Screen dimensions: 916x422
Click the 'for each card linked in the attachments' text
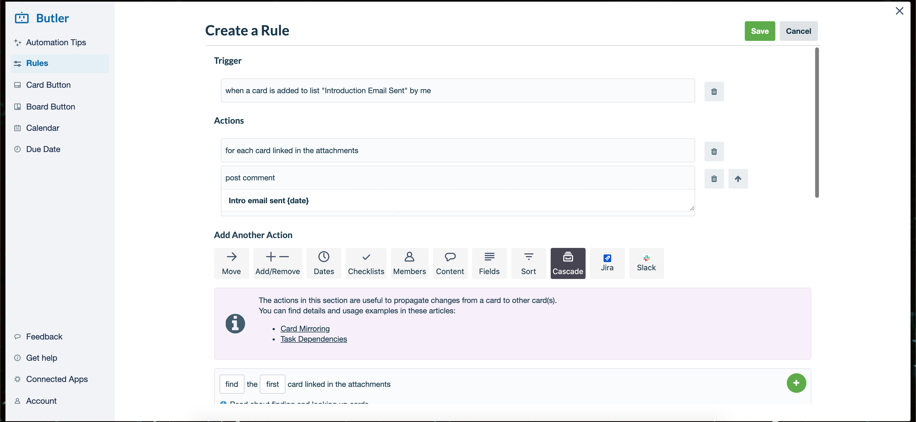(292, 151)
